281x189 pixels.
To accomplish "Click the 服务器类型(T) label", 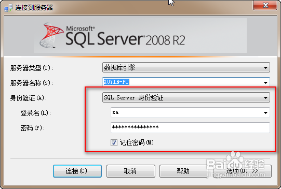I will tap(32, 68).
